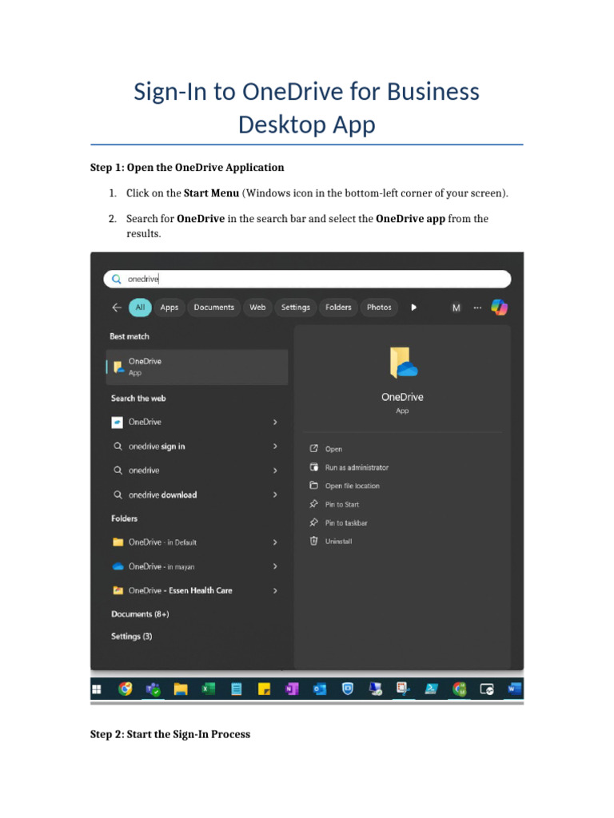Show more filters with the play arrow
Image resolution: width=614 pixels, height=818 pixels.
413,308
